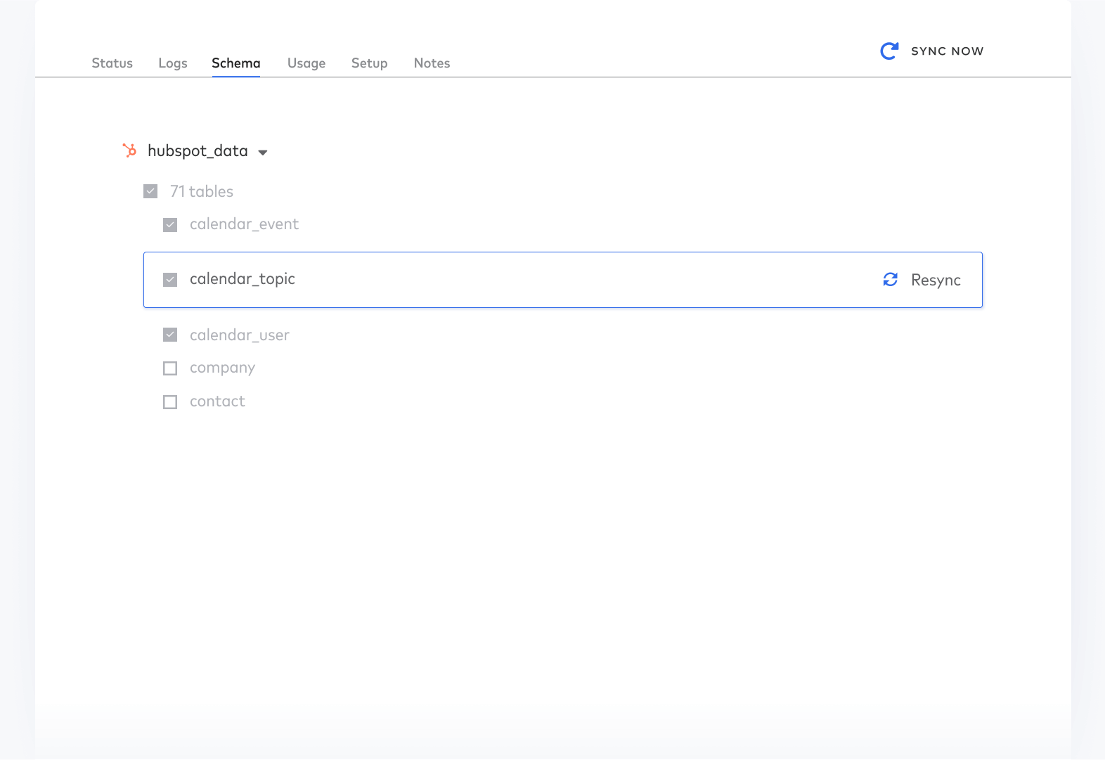This screenshot has height=760, width=1105.
Task: Click the HubSpot logo icon
Action: pyautogui.click(x=129, y=150)
